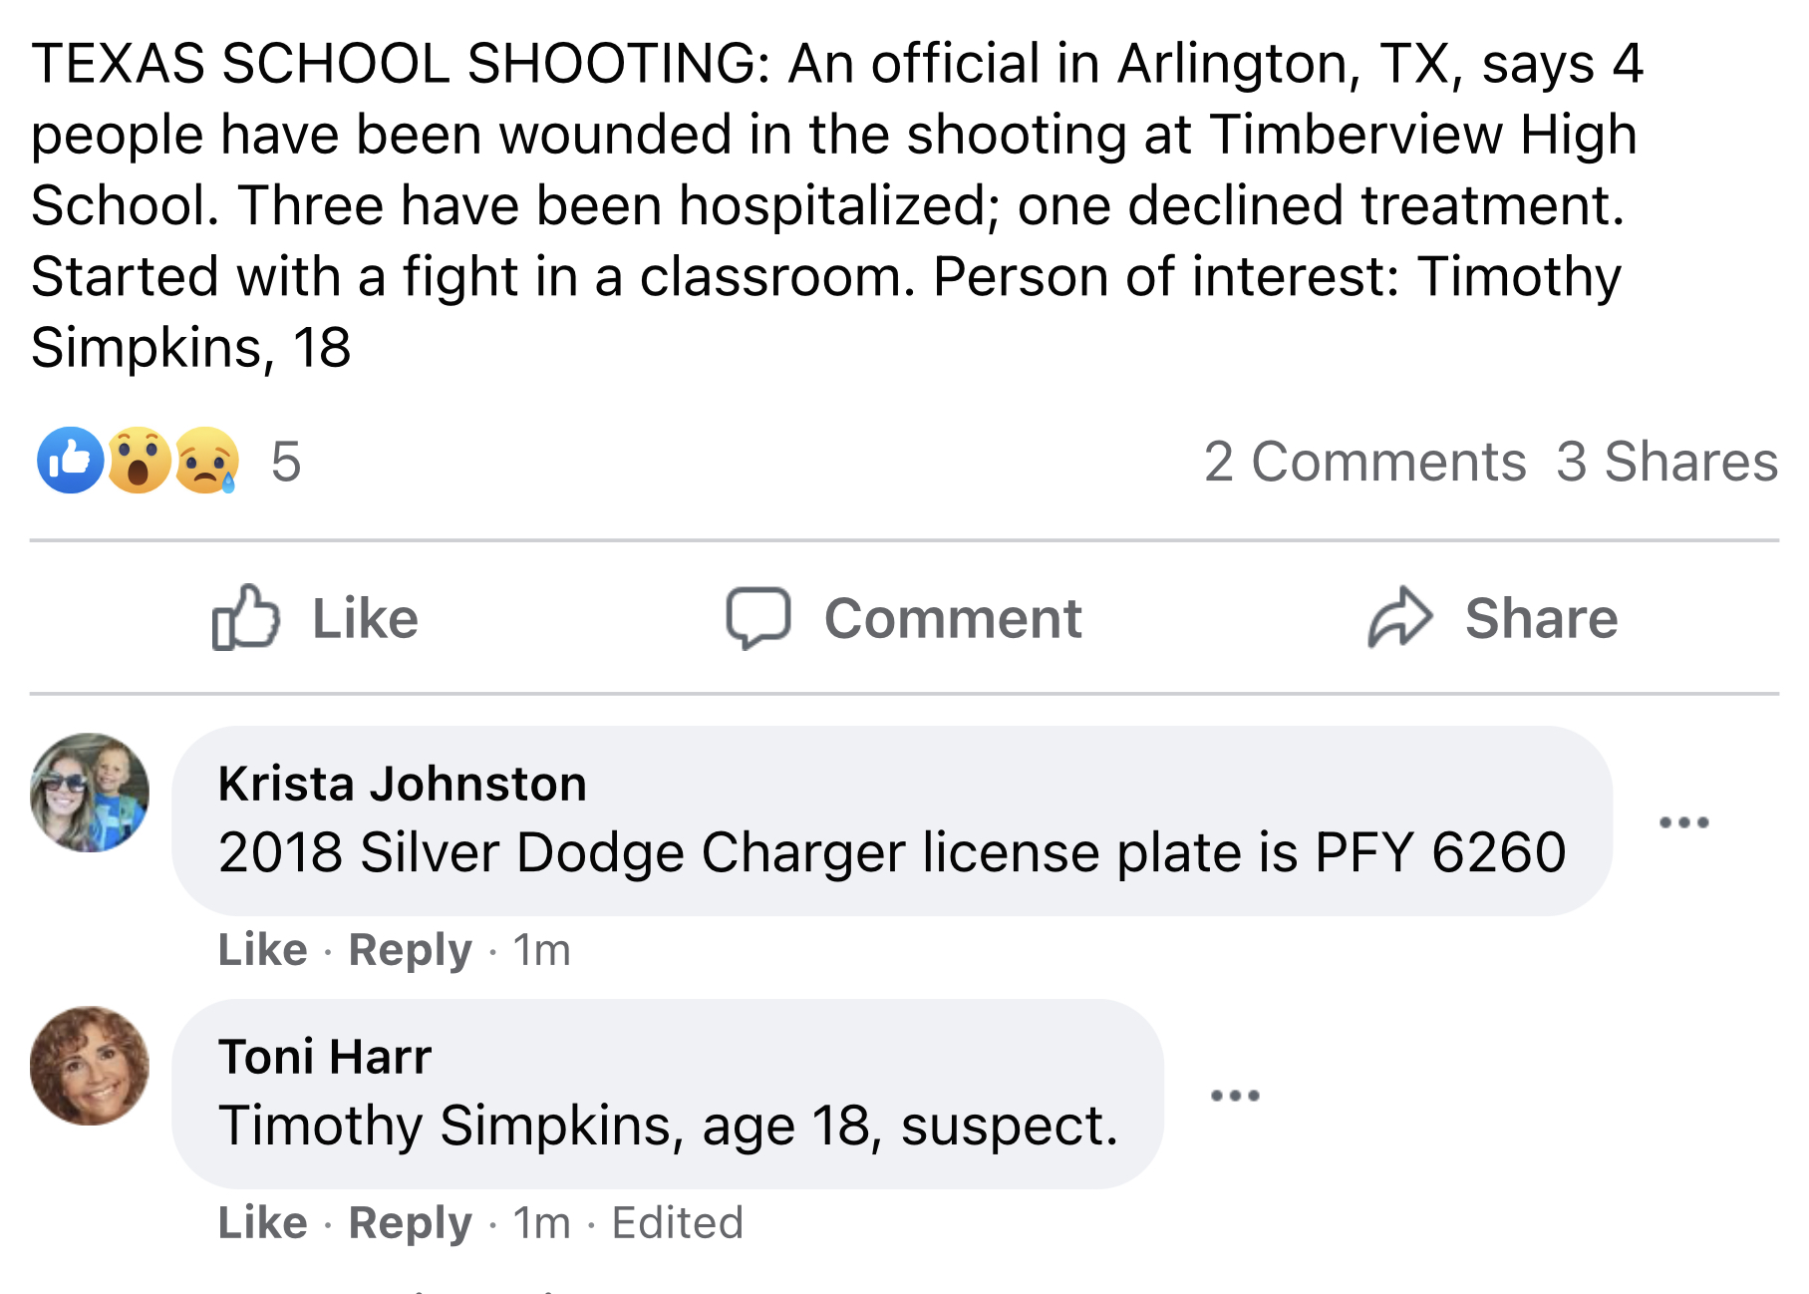Click the speech bubble Comment icon

(758, 618)
